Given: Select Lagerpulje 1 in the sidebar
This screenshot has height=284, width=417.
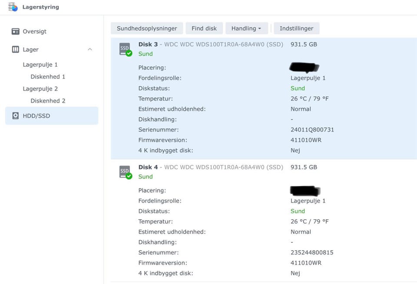Looking at the screenshot, I should click(x=40, y=65).
